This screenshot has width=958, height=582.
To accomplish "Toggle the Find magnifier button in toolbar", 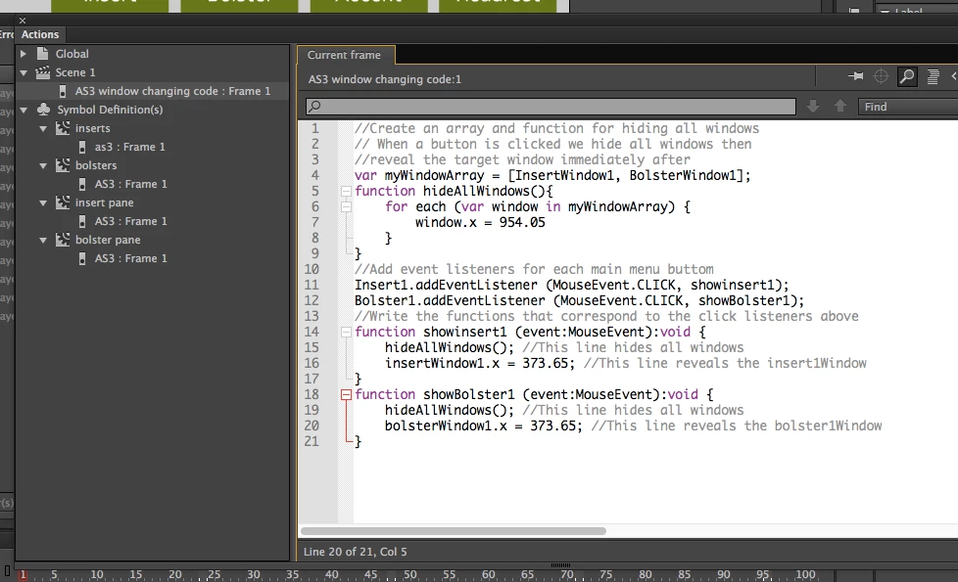I will click(907, 76).
